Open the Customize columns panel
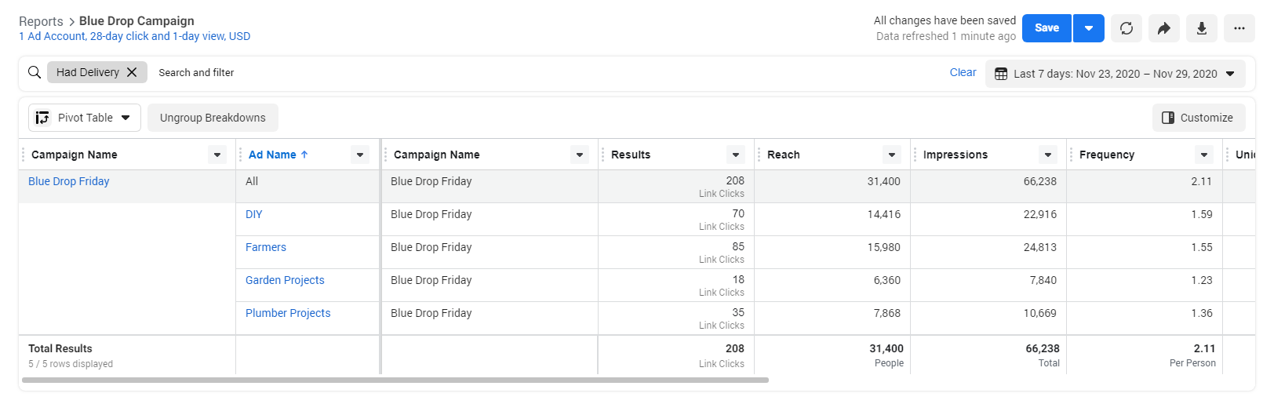 1199,118
